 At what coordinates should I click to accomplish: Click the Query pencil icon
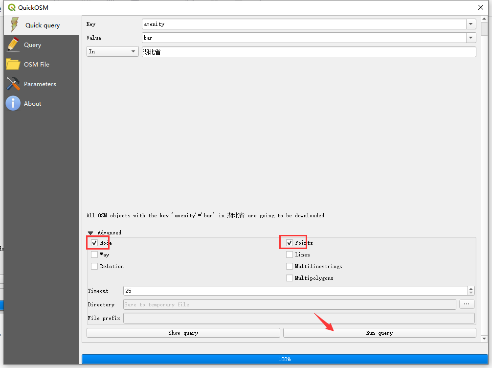(x=13, y=45)
